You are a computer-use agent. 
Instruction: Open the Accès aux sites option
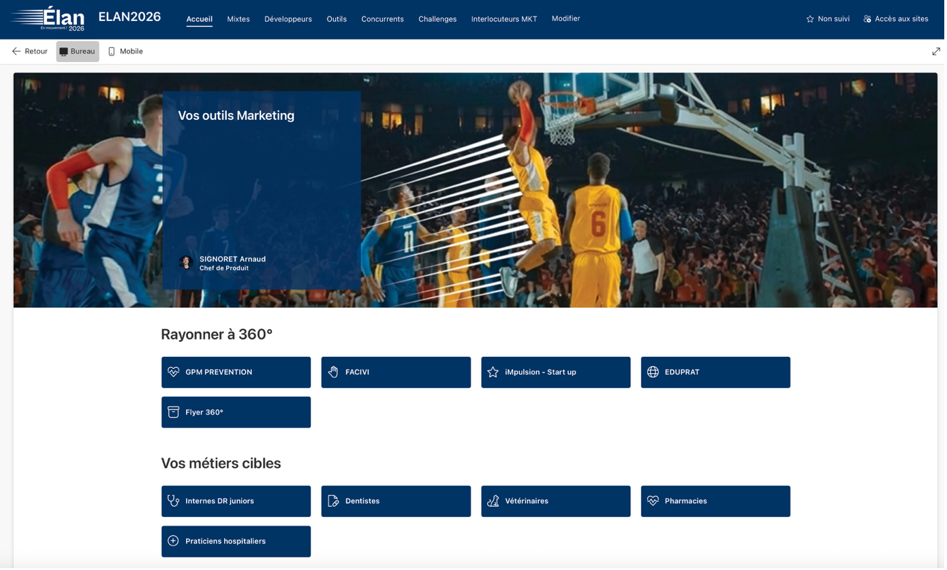coord(895,19)
